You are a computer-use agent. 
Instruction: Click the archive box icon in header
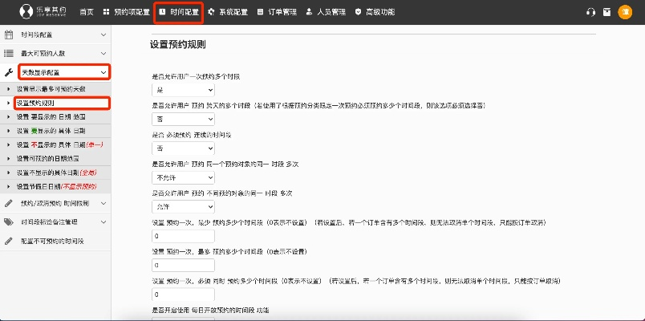pos(606,12)
